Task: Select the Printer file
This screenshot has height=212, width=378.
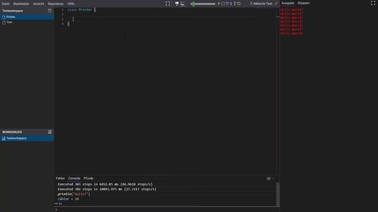Action: pyautogui.click(x=27, y=17)
